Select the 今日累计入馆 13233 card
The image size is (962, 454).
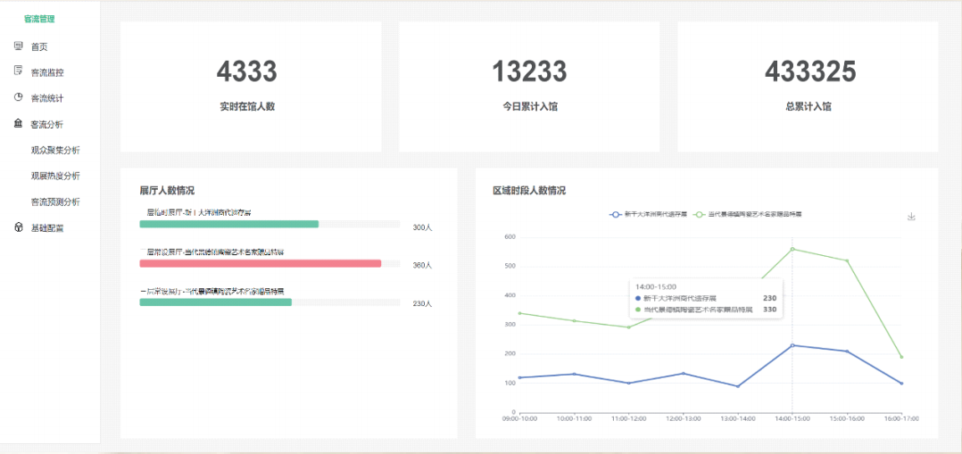point(529,87)
